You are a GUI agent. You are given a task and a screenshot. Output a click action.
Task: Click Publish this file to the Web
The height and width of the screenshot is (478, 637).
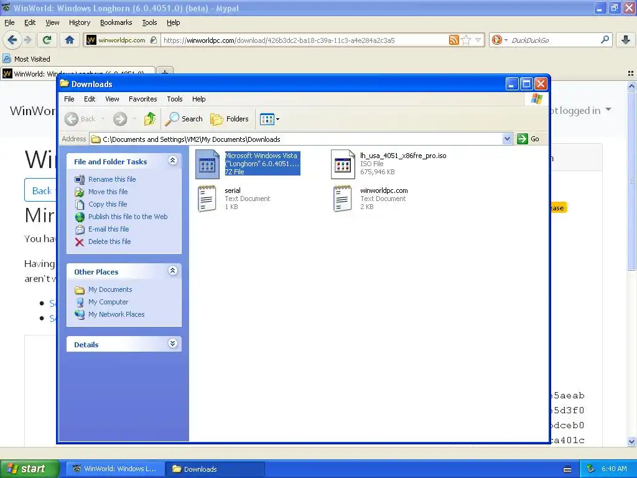pos(128,217)
